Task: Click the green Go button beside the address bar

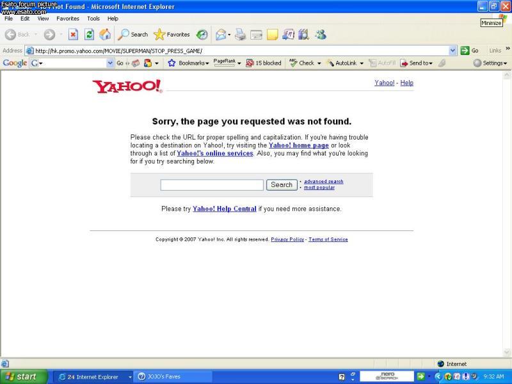Action: click(470, 51)
